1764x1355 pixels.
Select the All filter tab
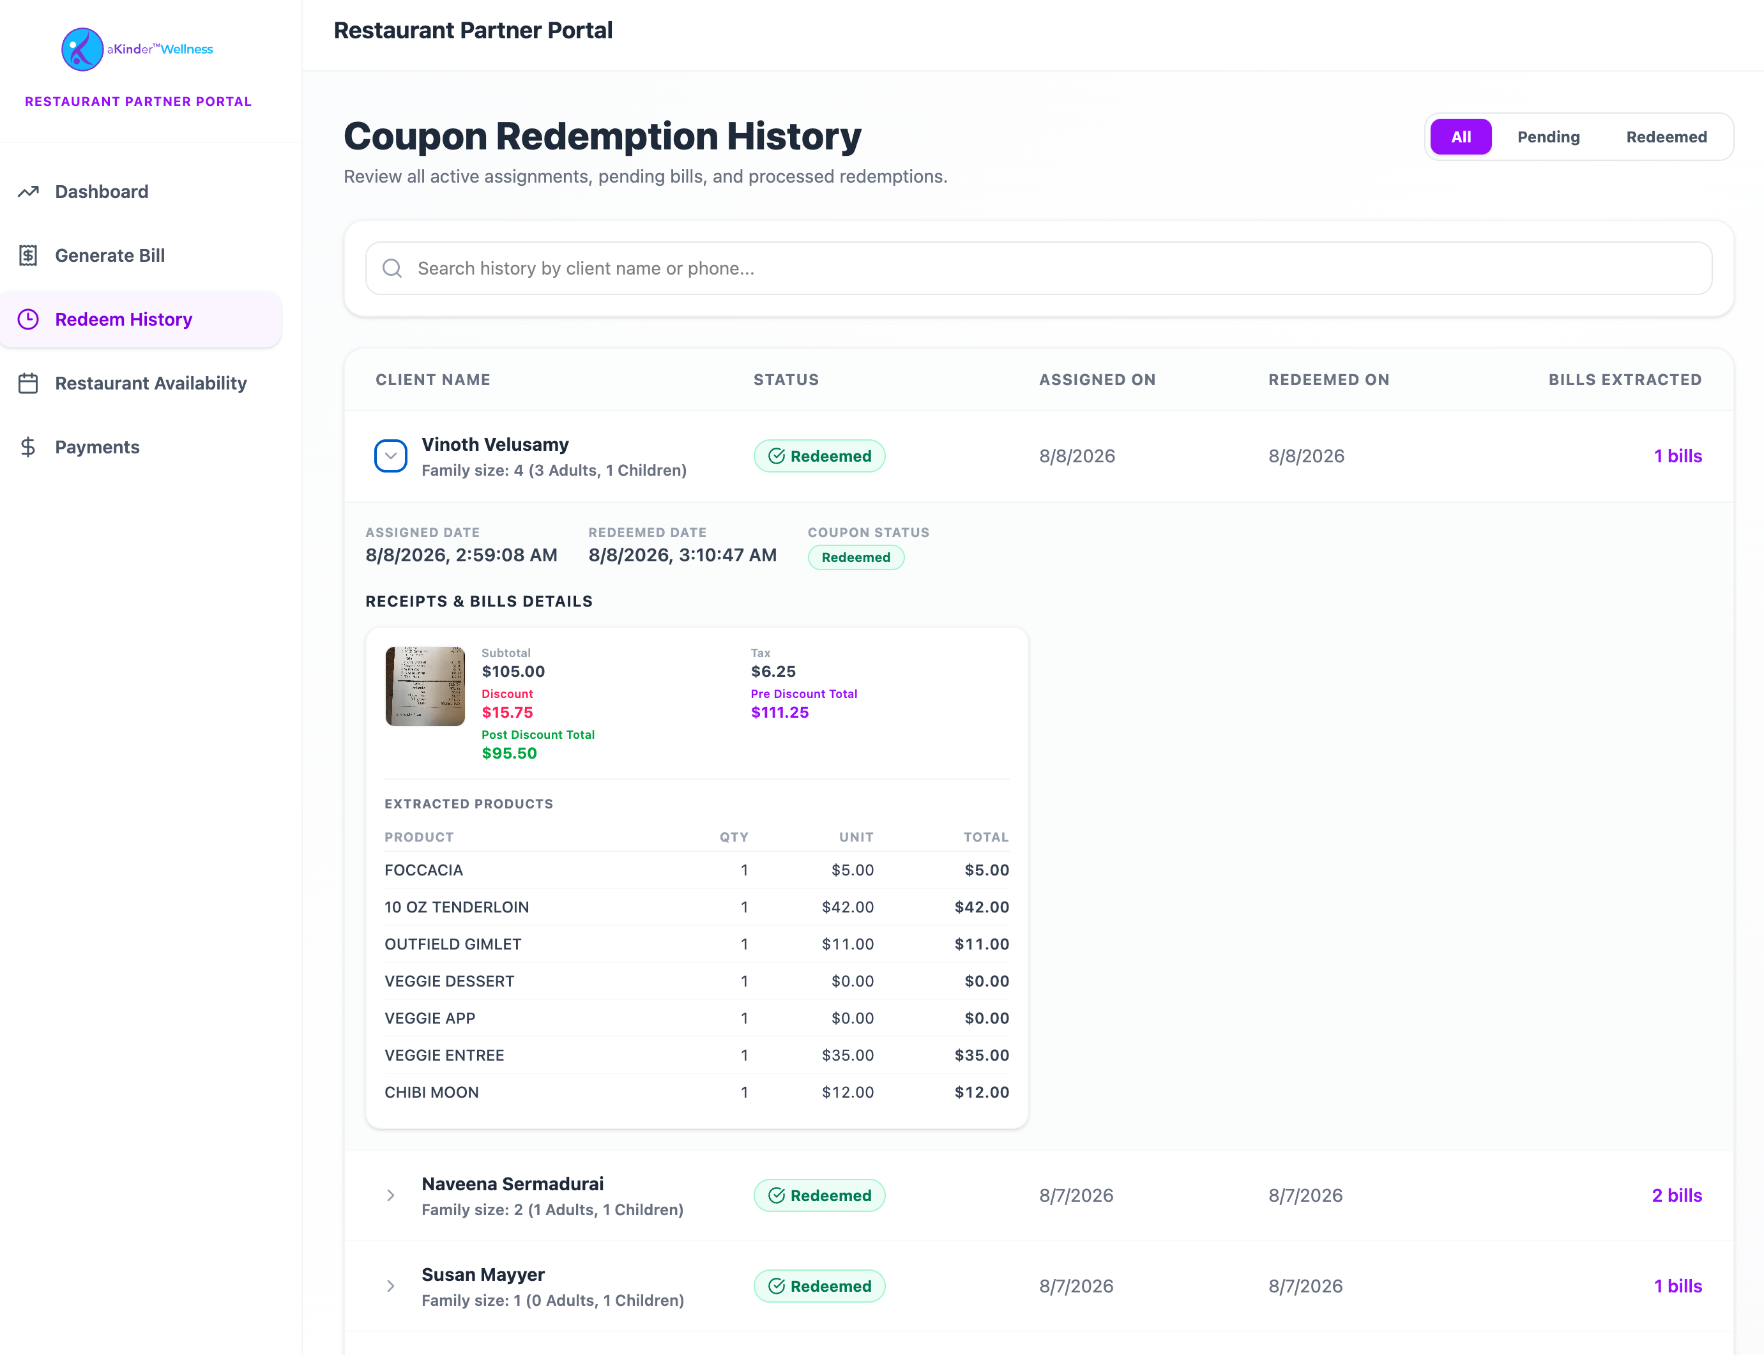coord(1461,137)
